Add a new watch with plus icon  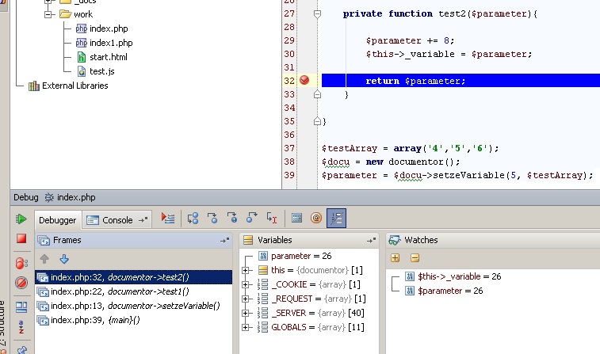(x=396, y=258)
